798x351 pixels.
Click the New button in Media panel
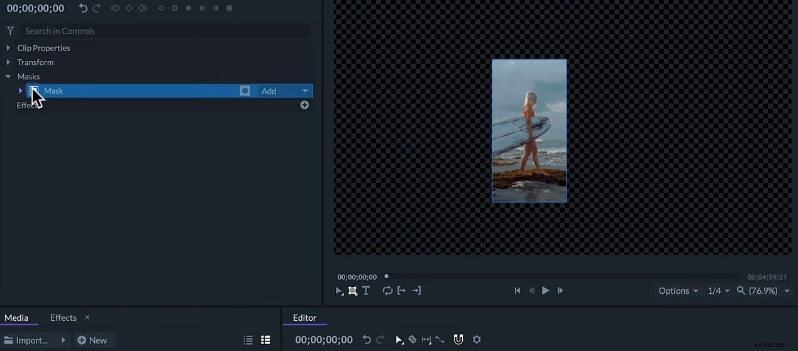92,340
